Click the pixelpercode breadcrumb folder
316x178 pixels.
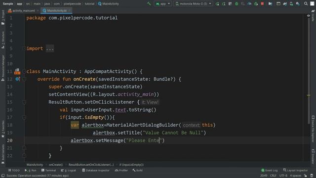[72, 3]
